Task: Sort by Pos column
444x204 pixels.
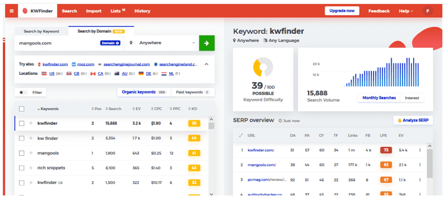Action: [96, 109]
